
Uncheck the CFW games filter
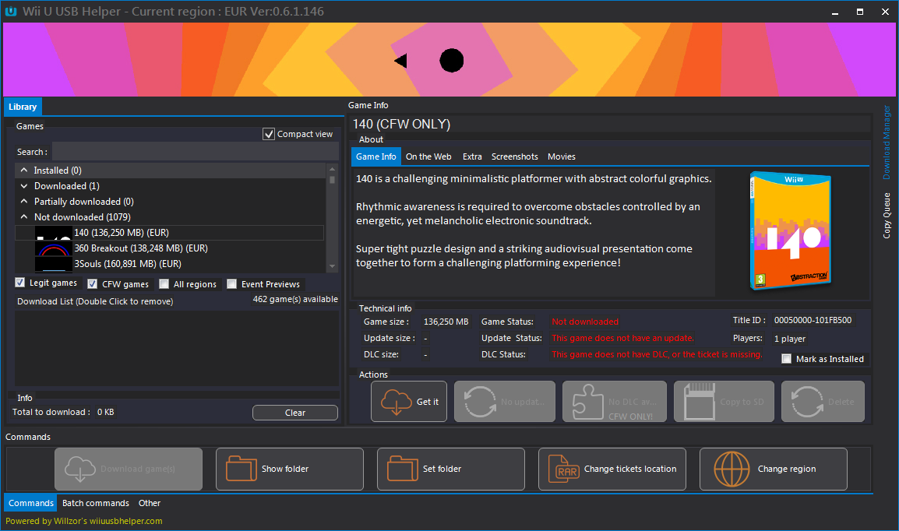[92, 284]
